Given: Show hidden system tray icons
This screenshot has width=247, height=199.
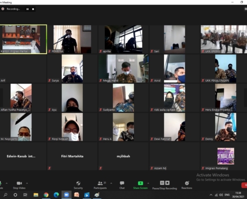Looking at the screenshot, I should 211,195.
